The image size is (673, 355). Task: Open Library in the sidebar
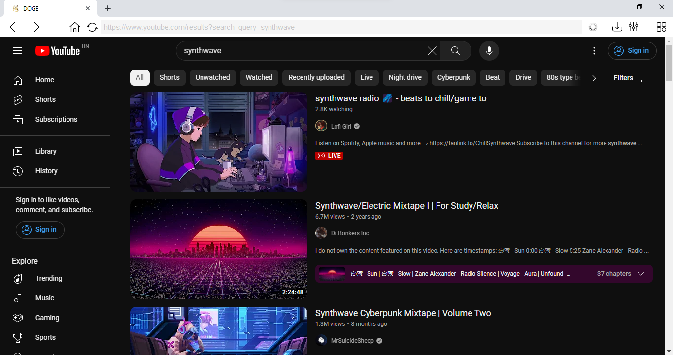coord(55,151)
